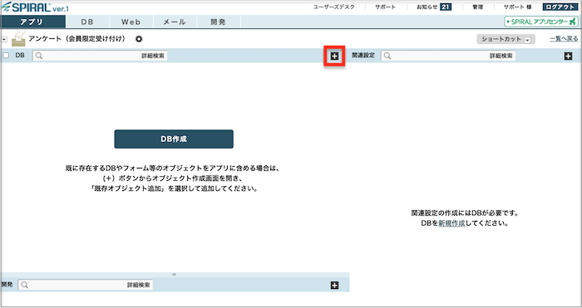Click the DB作成 button
This screenshot has width=582, height=308.
point(174,139)
